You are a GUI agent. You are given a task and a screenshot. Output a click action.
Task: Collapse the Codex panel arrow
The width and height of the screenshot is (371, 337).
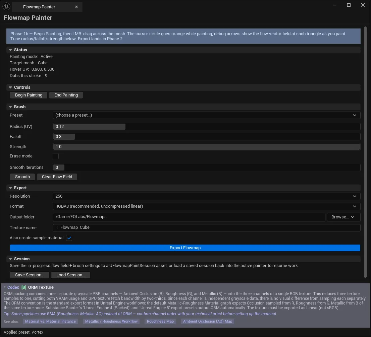pyautogui.click(x=5, y=287)
